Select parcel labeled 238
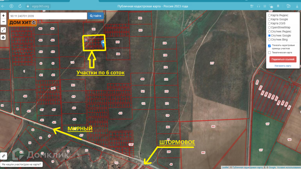Image resolution: width=301 pixels, height=169 pixels. (165, 55)
